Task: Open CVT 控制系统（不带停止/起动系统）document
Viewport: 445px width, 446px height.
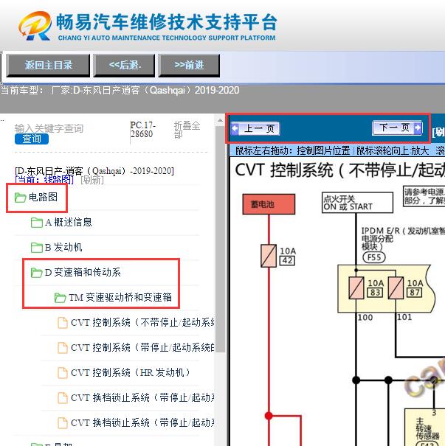Action: (142, 322)
